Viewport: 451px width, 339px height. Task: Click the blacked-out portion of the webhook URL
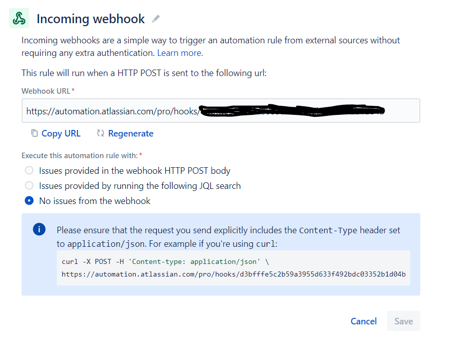[x=292, y=110]
